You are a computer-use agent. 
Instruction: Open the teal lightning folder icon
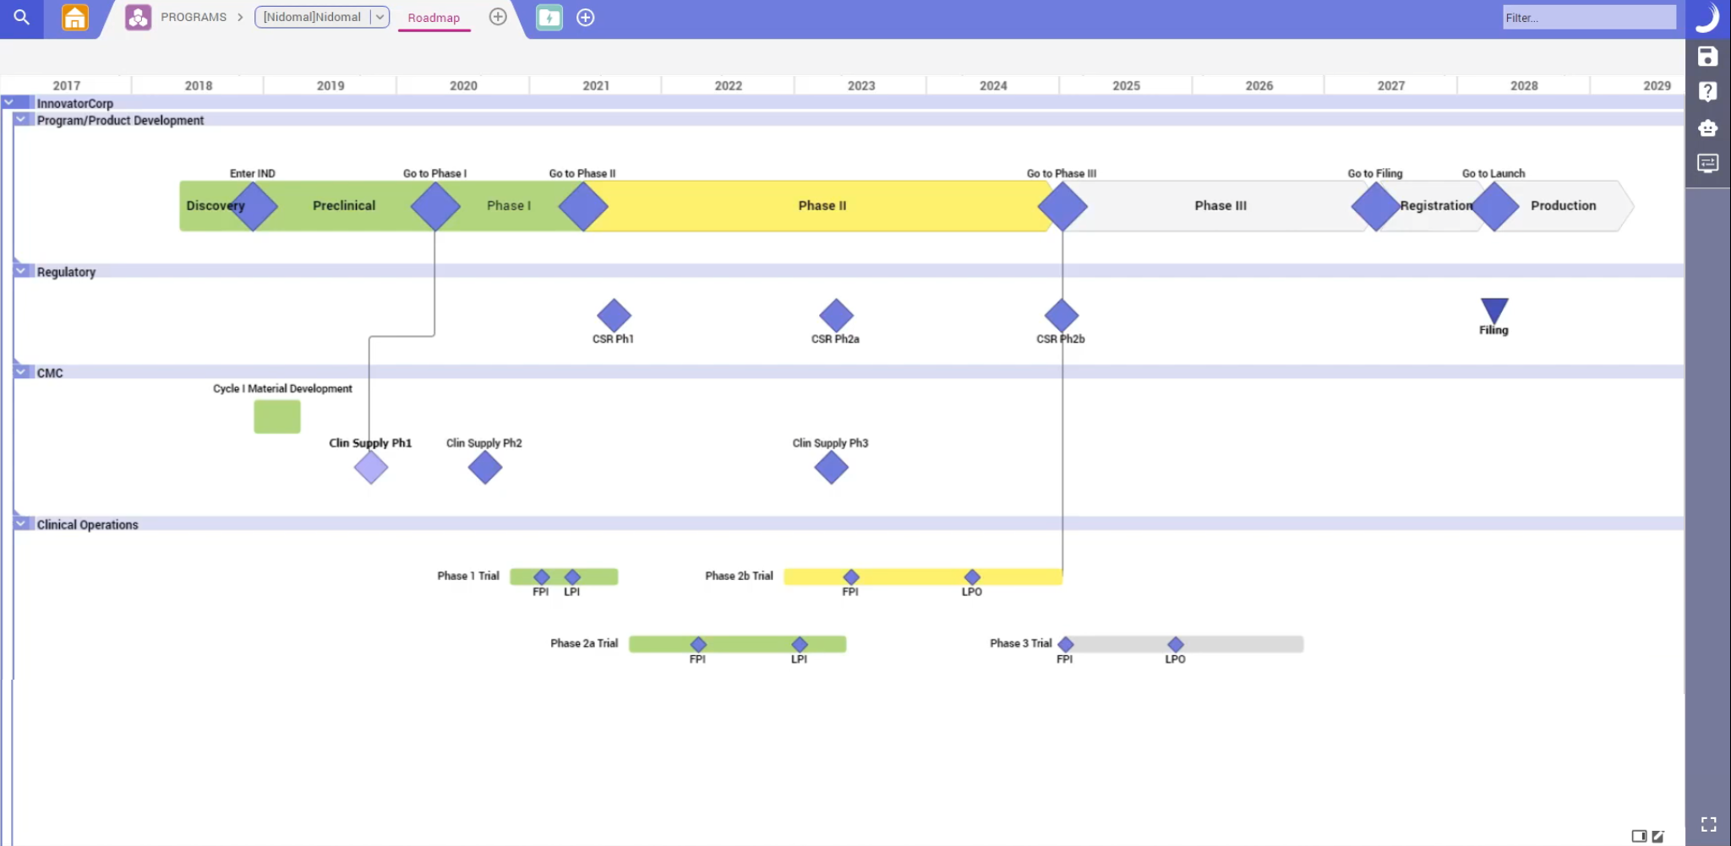pyautogui.click(x=549, y=17)
